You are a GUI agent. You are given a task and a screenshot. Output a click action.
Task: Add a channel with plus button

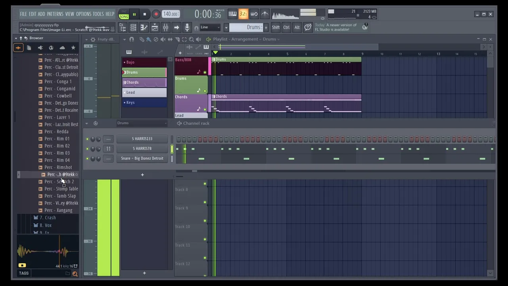142,175
